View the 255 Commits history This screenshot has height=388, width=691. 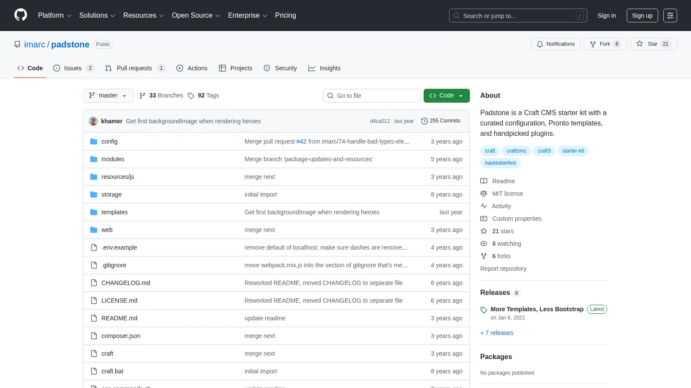[x=441, y=121]
